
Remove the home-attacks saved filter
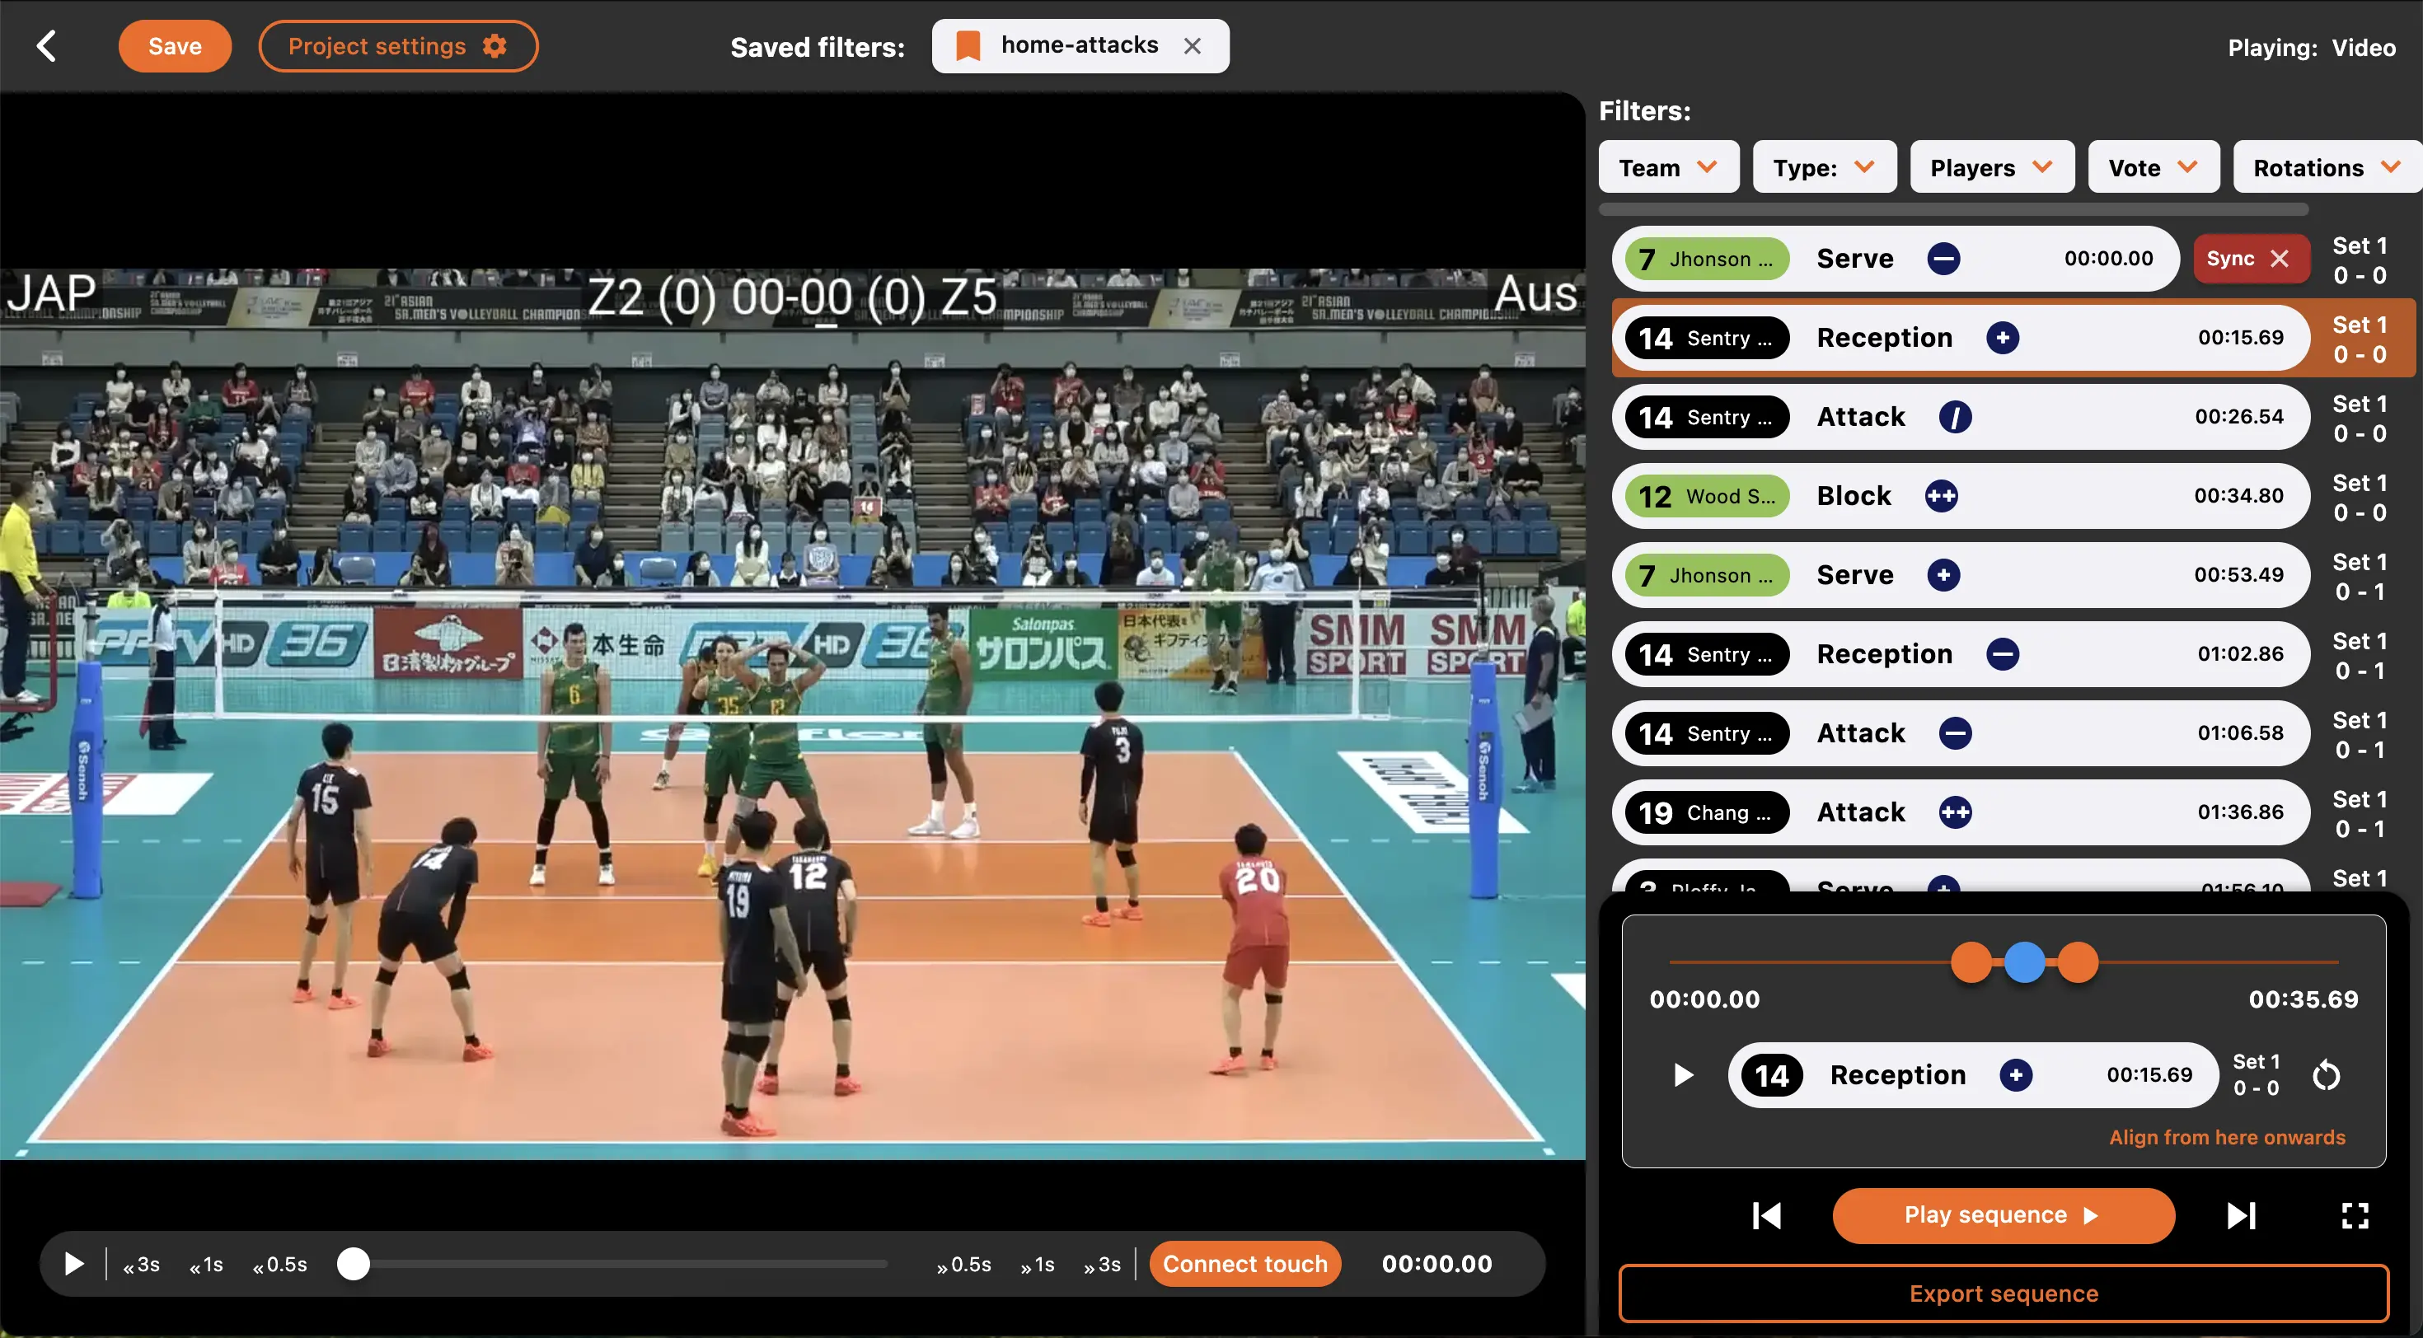coord(1192,46)
